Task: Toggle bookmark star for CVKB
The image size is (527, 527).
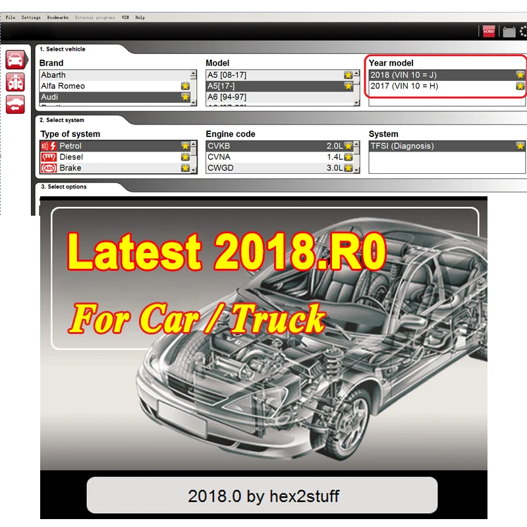Action: (348, 146)
